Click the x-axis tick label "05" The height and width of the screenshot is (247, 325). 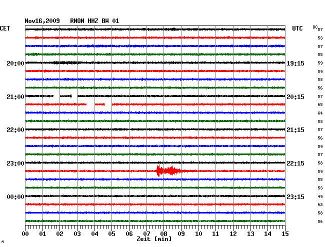coord(111,234)
